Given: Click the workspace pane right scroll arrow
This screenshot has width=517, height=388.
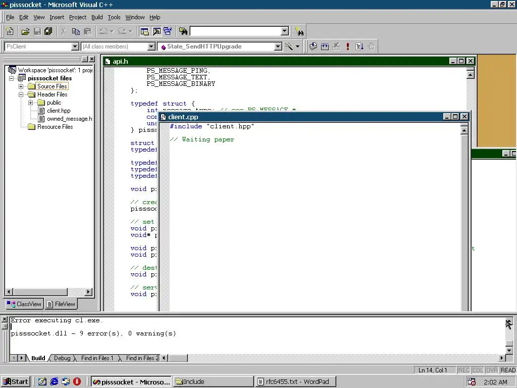Looking at the screenshot, I should coord(88,292).
